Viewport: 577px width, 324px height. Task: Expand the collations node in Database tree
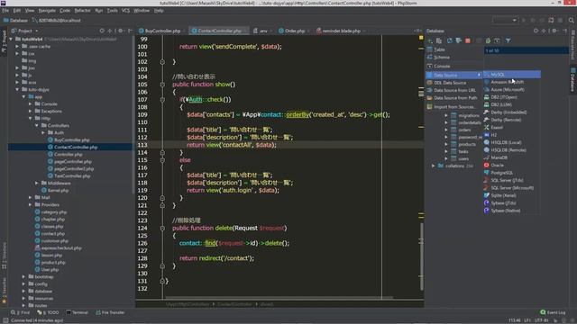[x=434, y=166]
